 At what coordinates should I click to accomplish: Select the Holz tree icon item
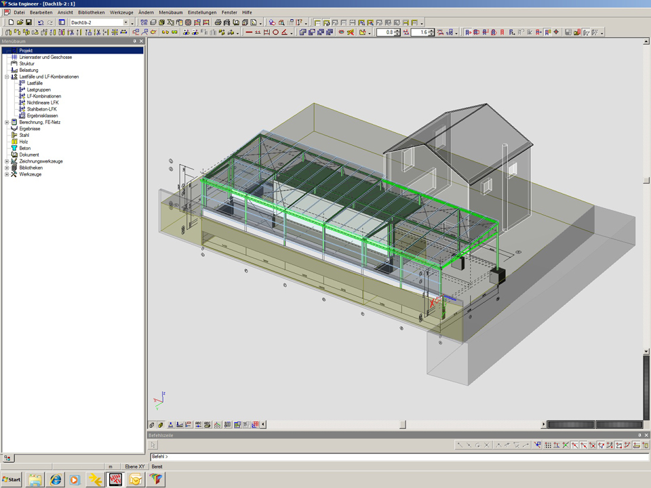coord(24,142)
